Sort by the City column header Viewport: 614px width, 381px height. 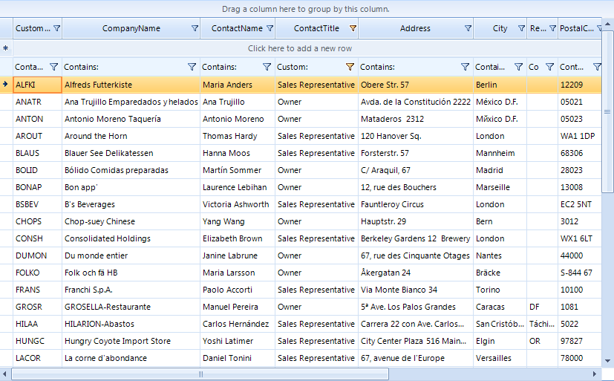(500, 28)
